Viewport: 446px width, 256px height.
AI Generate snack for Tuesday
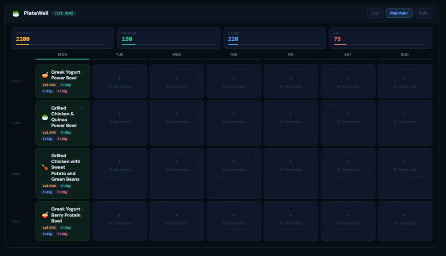pyautogui.click(x=120, y=218)
